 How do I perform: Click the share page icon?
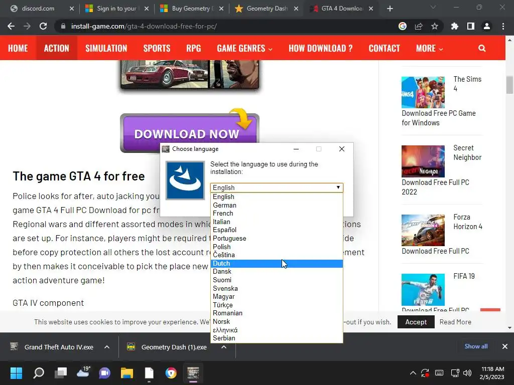(419, 26)
